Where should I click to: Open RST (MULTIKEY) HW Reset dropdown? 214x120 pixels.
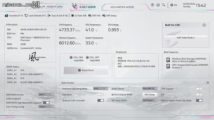150,100
